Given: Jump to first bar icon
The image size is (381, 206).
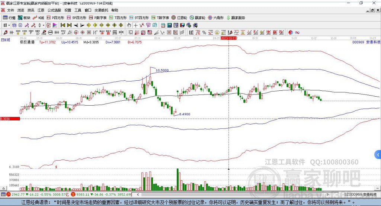Looking at the screenshot, I should click(63, 25).
